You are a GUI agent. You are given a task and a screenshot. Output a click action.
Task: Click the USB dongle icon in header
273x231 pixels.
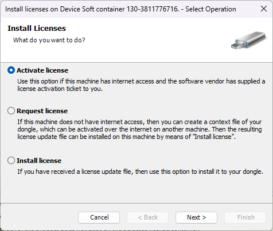[x=248, y=41]
